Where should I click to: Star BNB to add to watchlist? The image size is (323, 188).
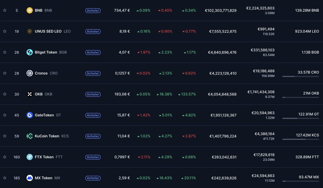click(x=5, y=10)
